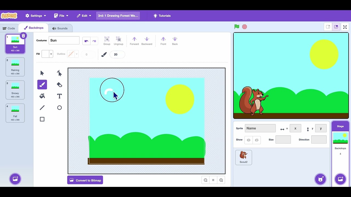Select the Circle tool

(59, 108)
